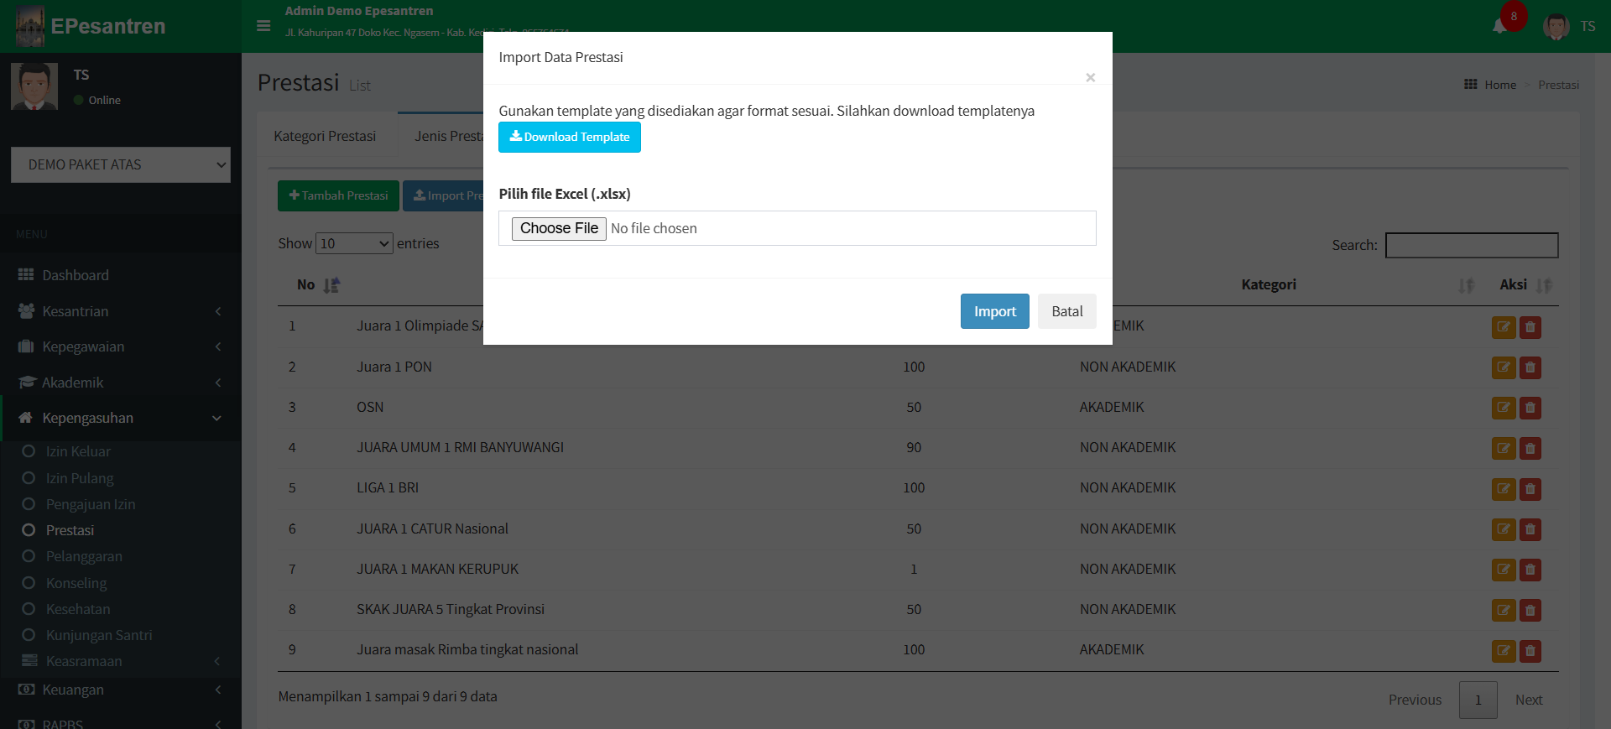Close the Import Data Prestasi dialog
The width and height of the screenshot is (1611, 729).
coord(1090,77)
